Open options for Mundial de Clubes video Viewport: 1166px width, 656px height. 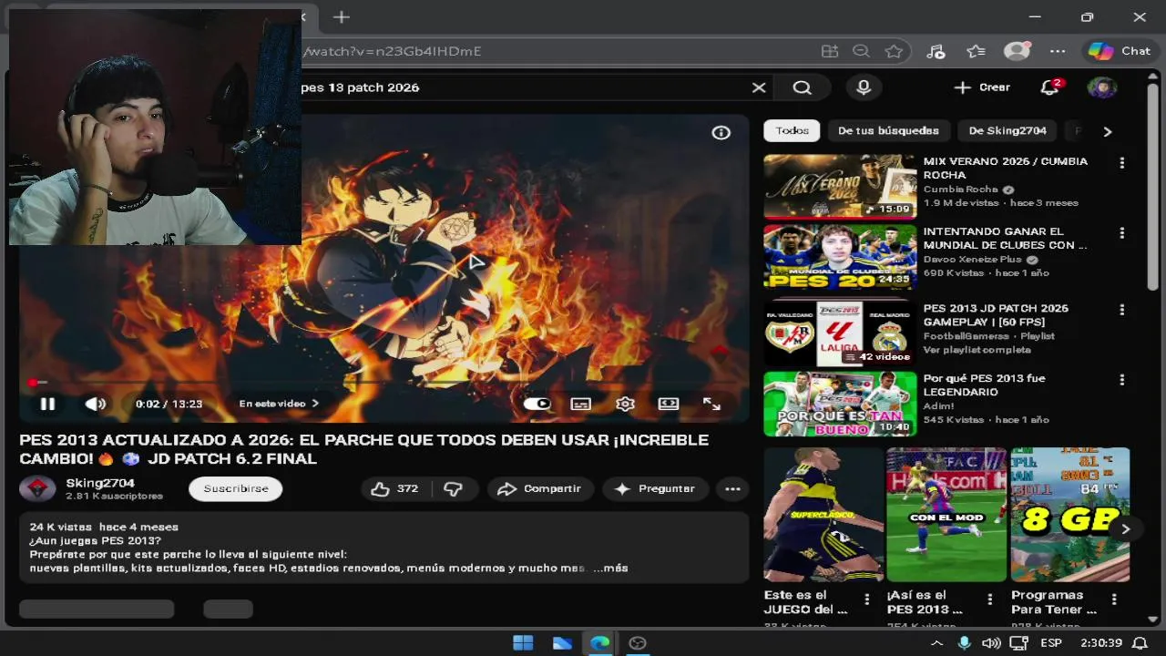[x=1121, y=233]
